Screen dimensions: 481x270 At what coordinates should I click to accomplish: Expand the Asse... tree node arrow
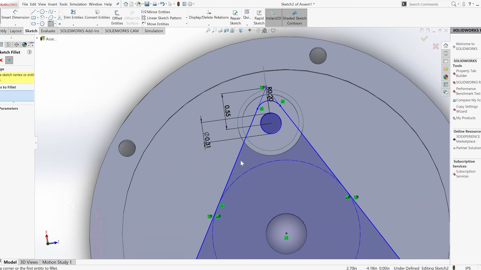pyautogui.click(x=37, y=39)
